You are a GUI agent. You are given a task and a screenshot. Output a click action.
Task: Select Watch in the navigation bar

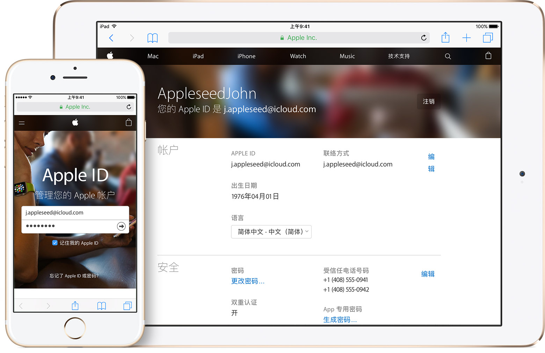[x=298, y=56]
